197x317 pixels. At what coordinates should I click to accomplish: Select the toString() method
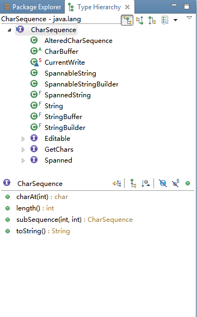point(43,231)
